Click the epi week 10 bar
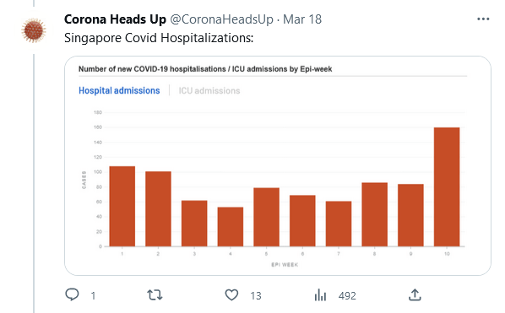Image resolution: width=505 pixels, height=313 pixels. pyautogui.click(x=447, y=187)
